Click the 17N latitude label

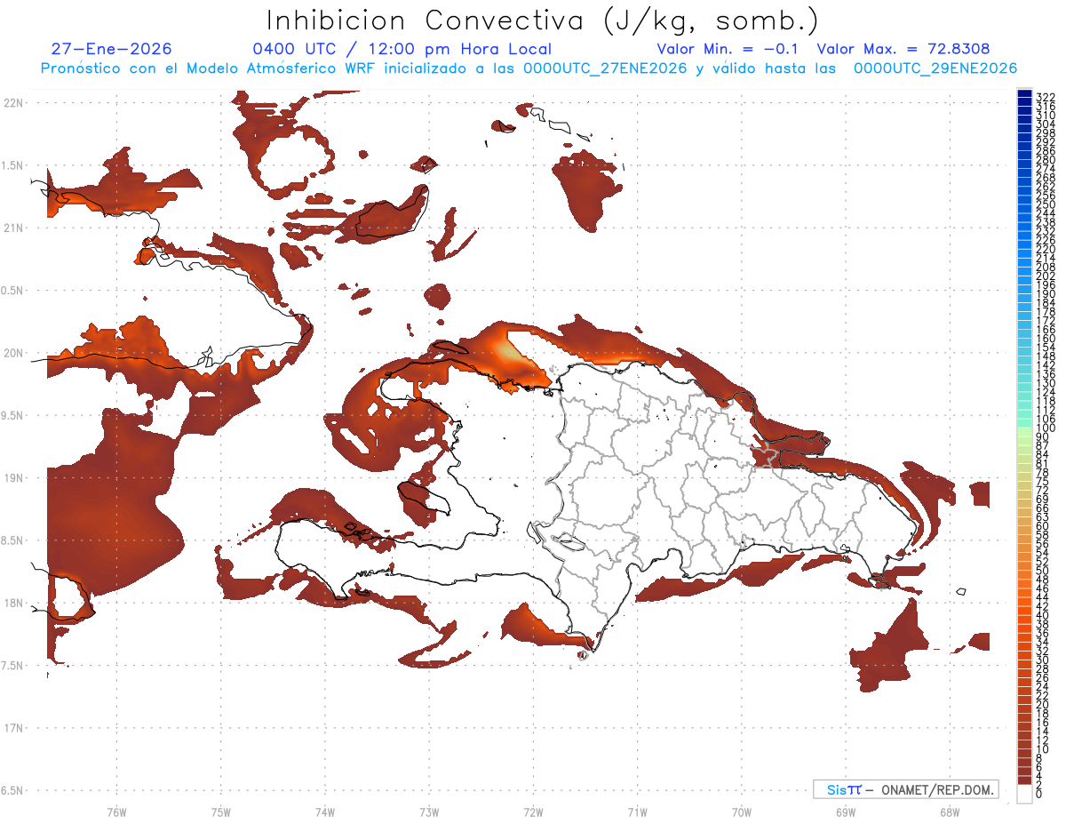click(x=14, y=728)
